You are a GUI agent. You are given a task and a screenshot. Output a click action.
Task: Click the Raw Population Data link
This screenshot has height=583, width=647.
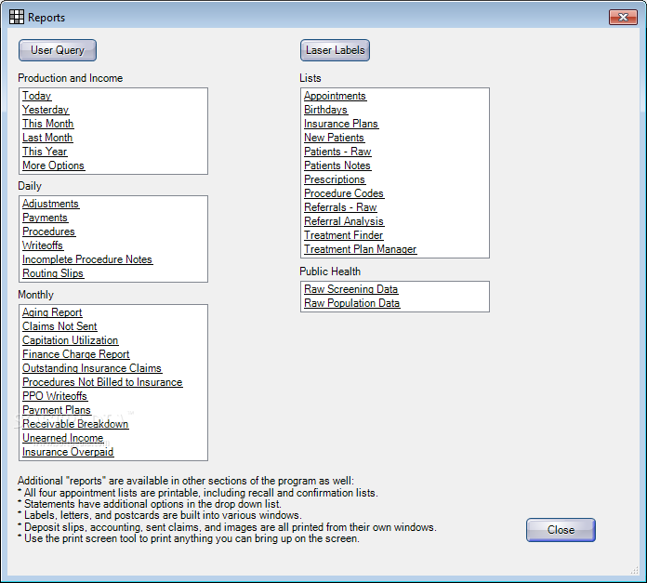pos(351,303)
